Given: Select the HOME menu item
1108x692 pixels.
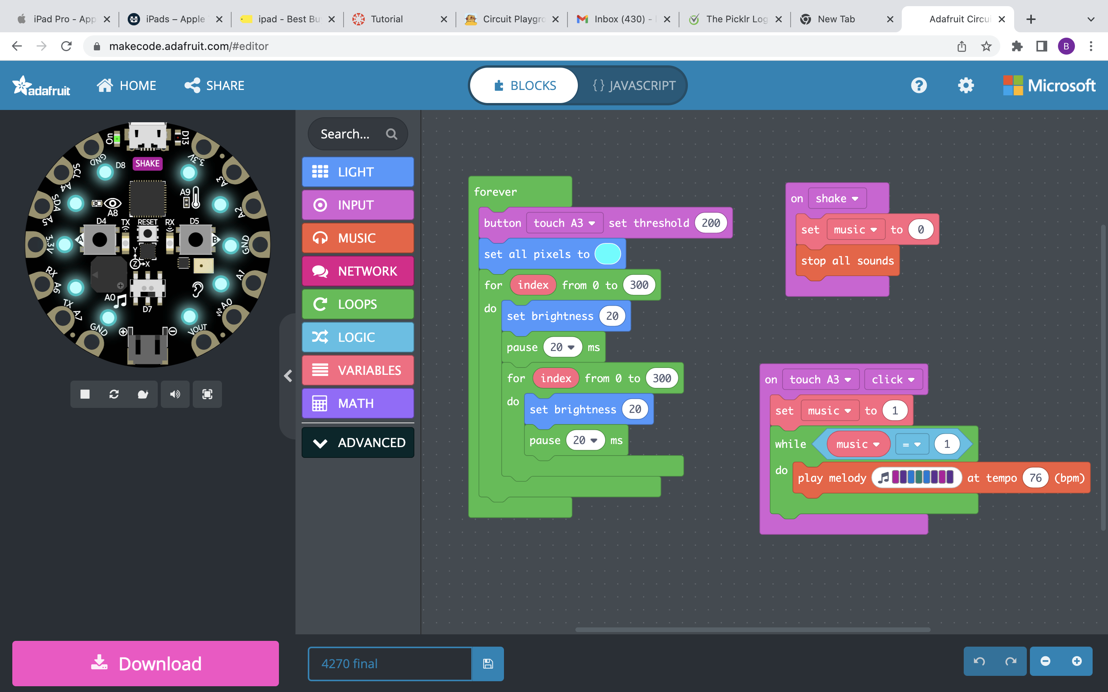Looking at the screenshot, I should (127, 85).
